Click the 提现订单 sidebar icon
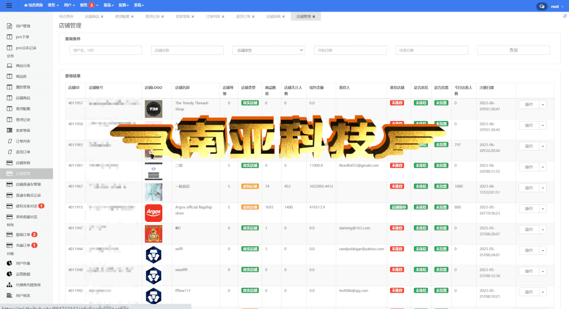 coord(9,234)
